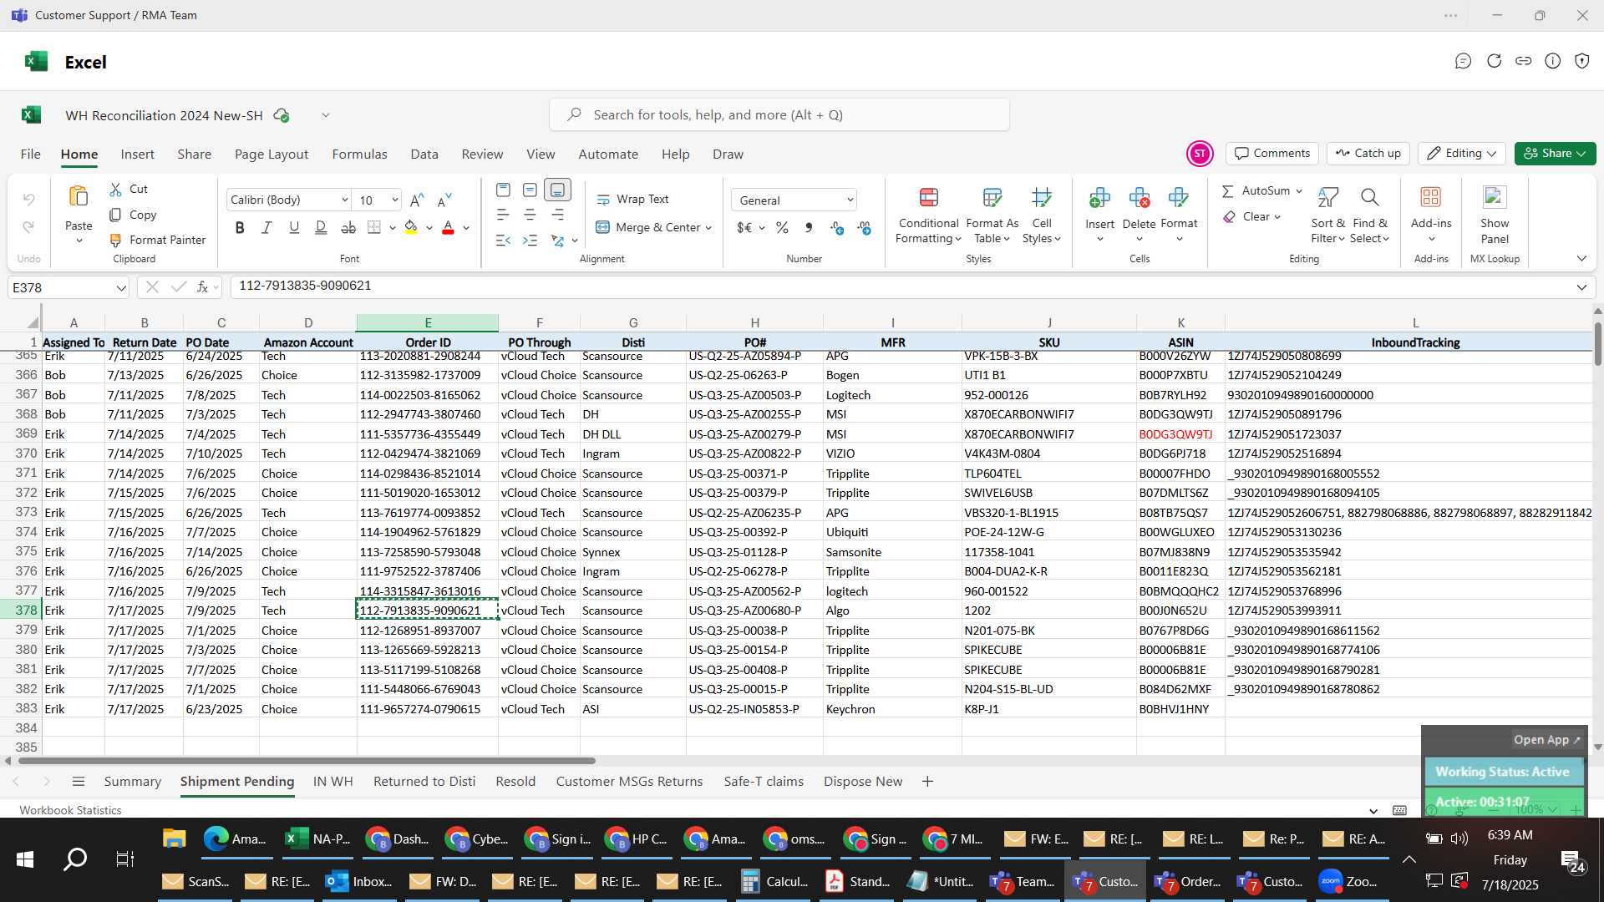This screenshot has height=902, width=1604.
Task: Click the Delete cells icon
Action: click(x=1139, y=198)
